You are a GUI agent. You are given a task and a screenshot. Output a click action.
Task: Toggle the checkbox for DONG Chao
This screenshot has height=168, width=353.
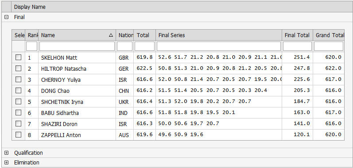pos(19,91)
